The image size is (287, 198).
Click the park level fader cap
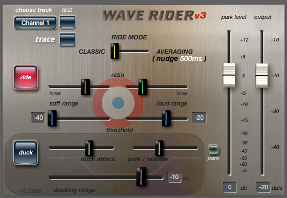[x=229, y=75]
